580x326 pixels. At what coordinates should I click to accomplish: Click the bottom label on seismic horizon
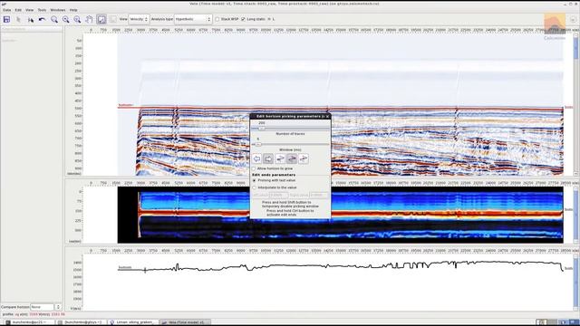coord(125,105)
